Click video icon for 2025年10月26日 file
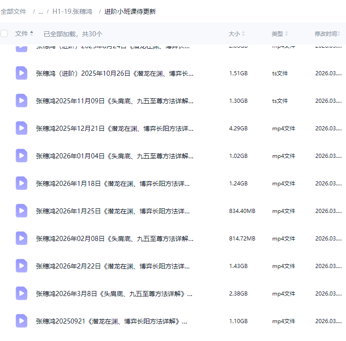The width and height of the screenshot is (346, 341). click(22, 73)
